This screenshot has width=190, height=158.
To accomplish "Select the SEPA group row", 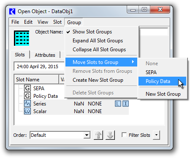I will [x=39, y=89].
